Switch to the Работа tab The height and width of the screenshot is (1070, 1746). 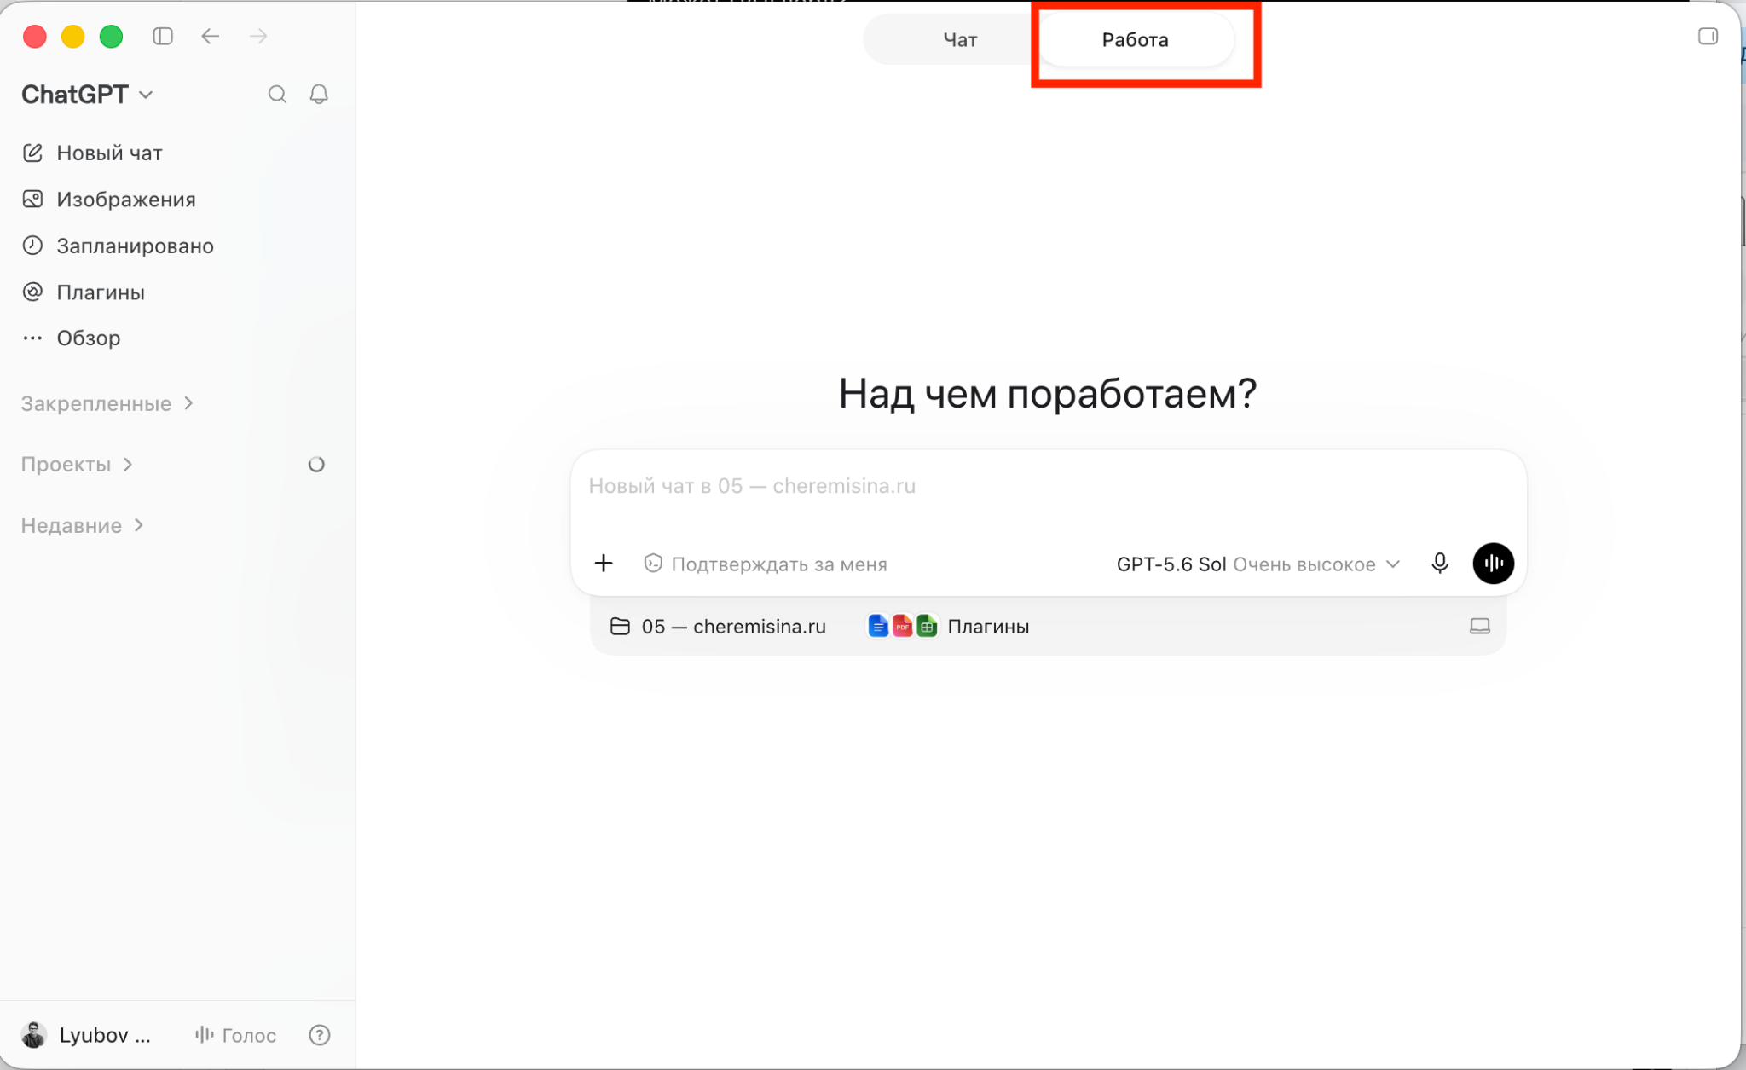coord(1136,39)
